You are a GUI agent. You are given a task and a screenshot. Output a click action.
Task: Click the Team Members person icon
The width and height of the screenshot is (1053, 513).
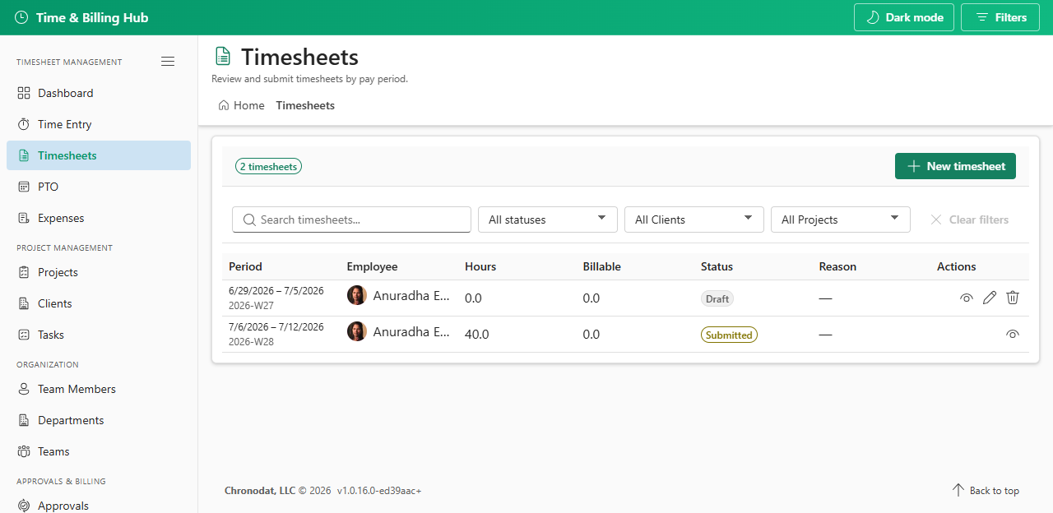(24, 389)
